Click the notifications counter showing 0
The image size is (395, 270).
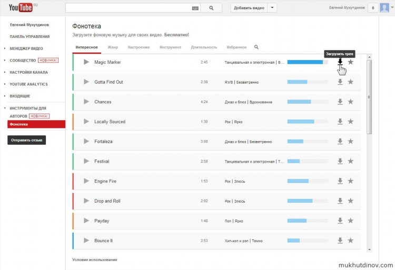click(x=373, y=8)
